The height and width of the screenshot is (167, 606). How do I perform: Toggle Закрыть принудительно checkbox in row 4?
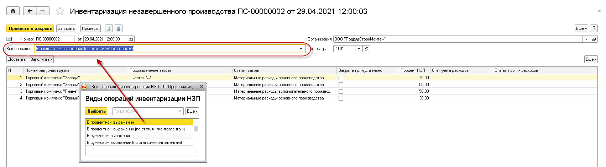click(341, 98)
